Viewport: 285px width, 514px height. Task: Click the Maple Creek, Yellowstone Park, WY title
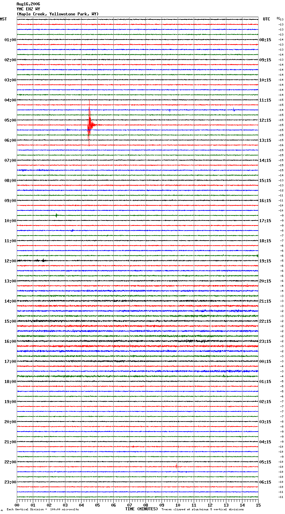58,14
